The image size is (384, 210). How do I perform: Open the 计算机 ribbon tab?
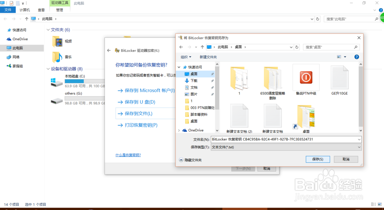click(25, 10)
